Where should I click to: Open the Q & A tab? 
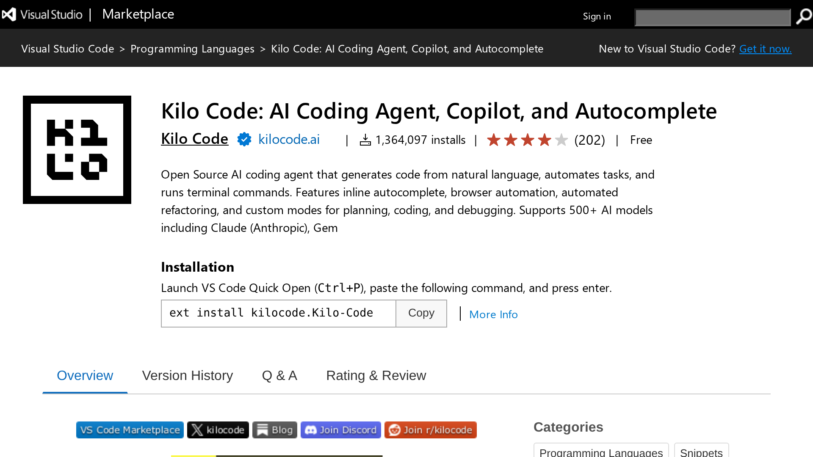click(279, 376)
